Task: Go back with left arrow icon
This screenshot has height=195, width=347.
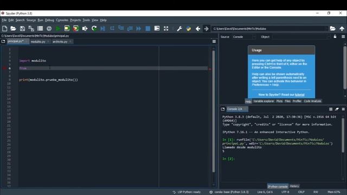Action: coord(198,29)
